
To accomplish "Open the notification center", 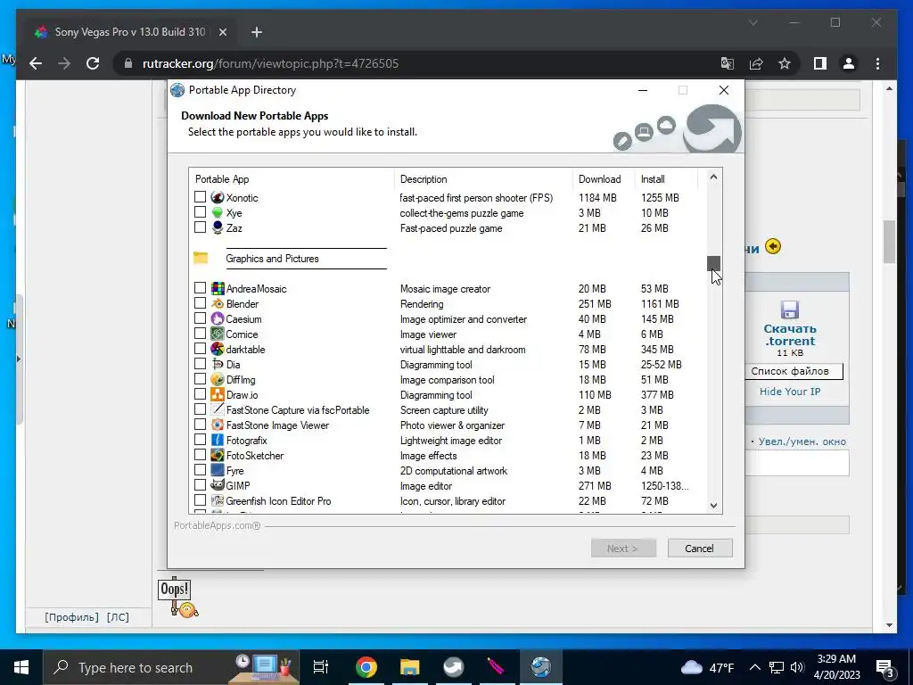I will coord(885,667).
